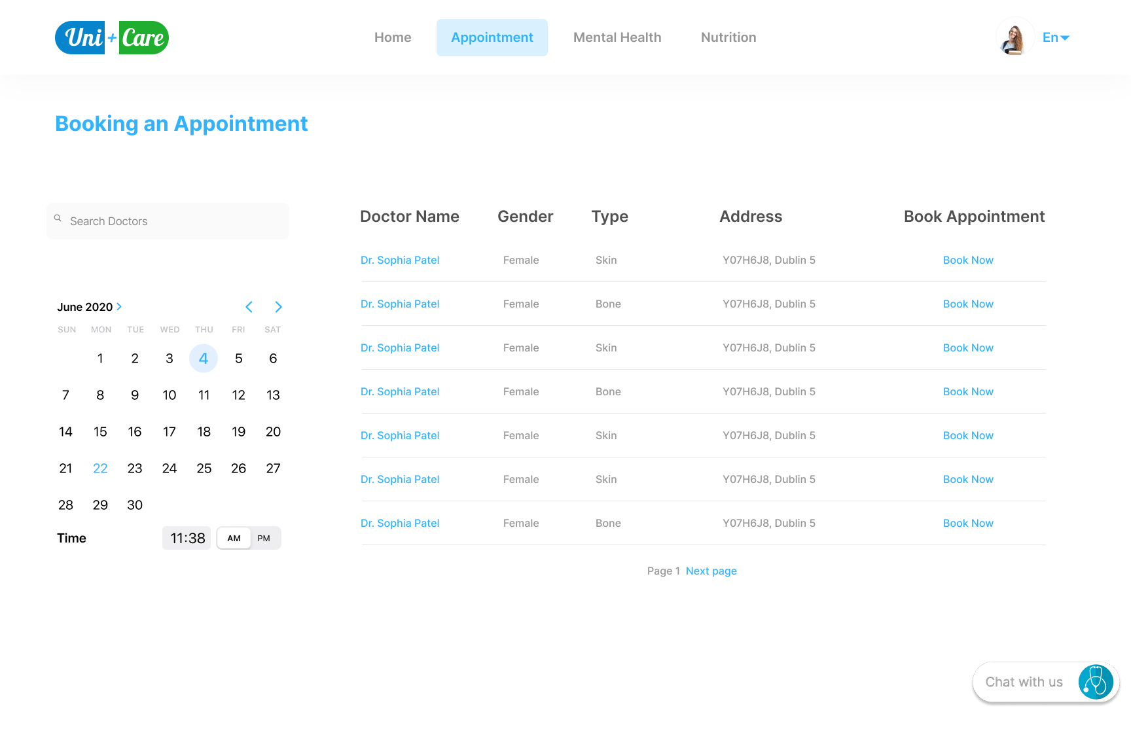This screenshot has height=731, width=1131.
Task: Click the Uni+Care logo
Action: 112,37
